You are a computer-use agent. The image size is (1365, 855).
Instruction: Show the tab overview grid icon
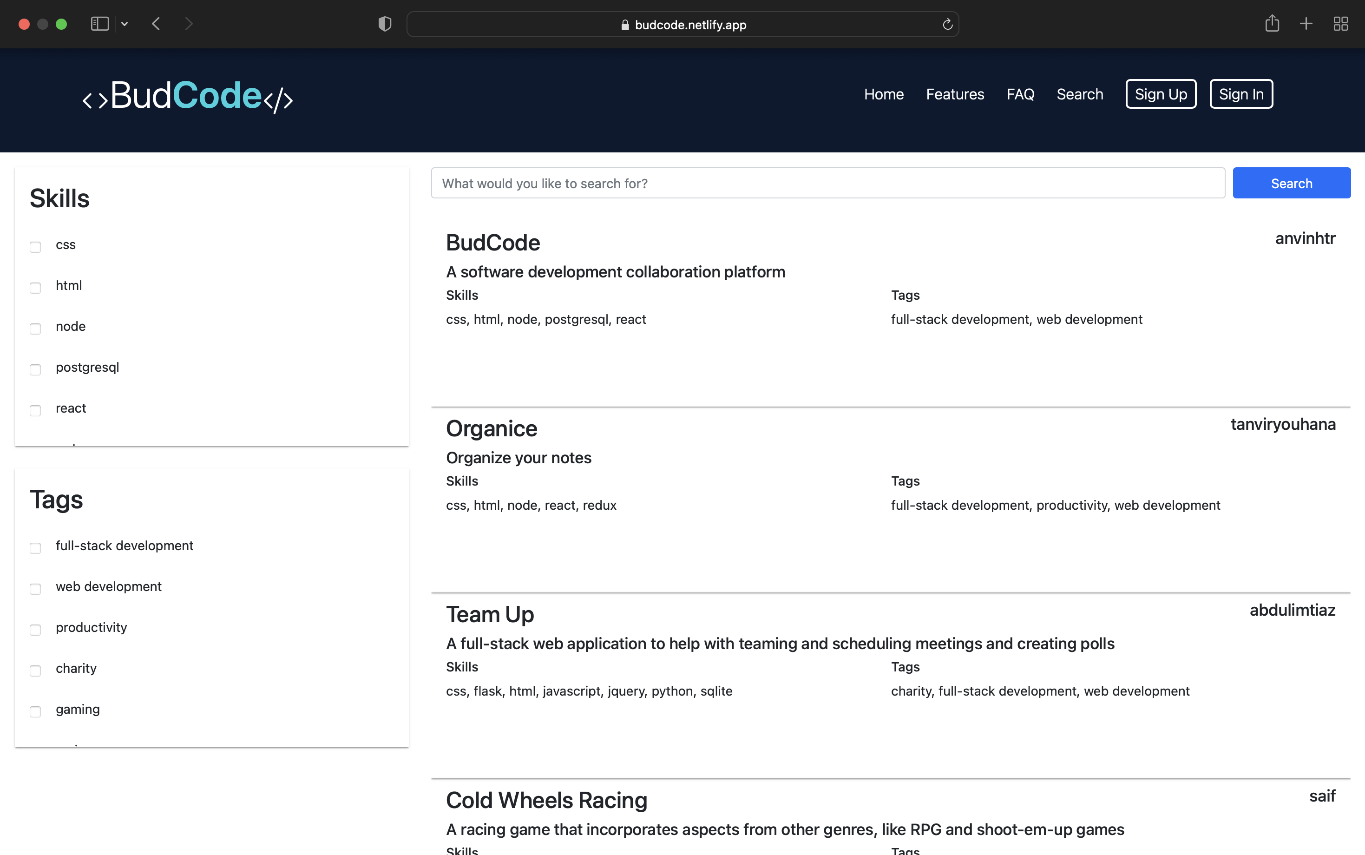coord(1340,24)
